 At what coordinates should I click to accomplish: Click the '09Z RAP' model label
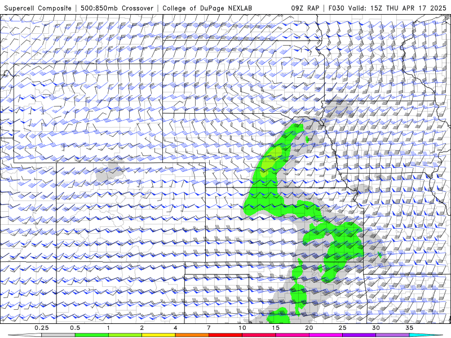click(x=305, y=8)
